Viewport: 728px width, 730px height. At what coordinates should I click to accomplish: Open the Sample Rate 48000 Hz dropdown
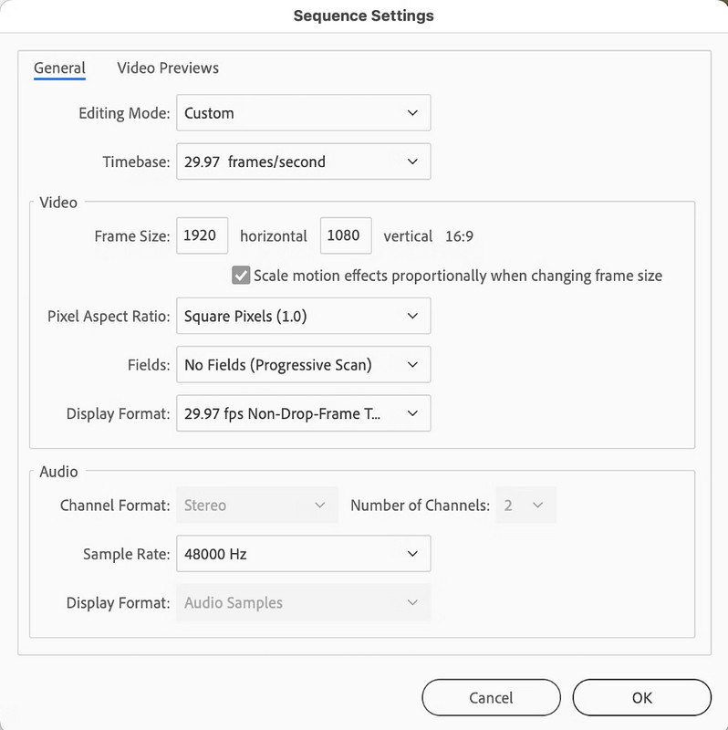[304, 554]
